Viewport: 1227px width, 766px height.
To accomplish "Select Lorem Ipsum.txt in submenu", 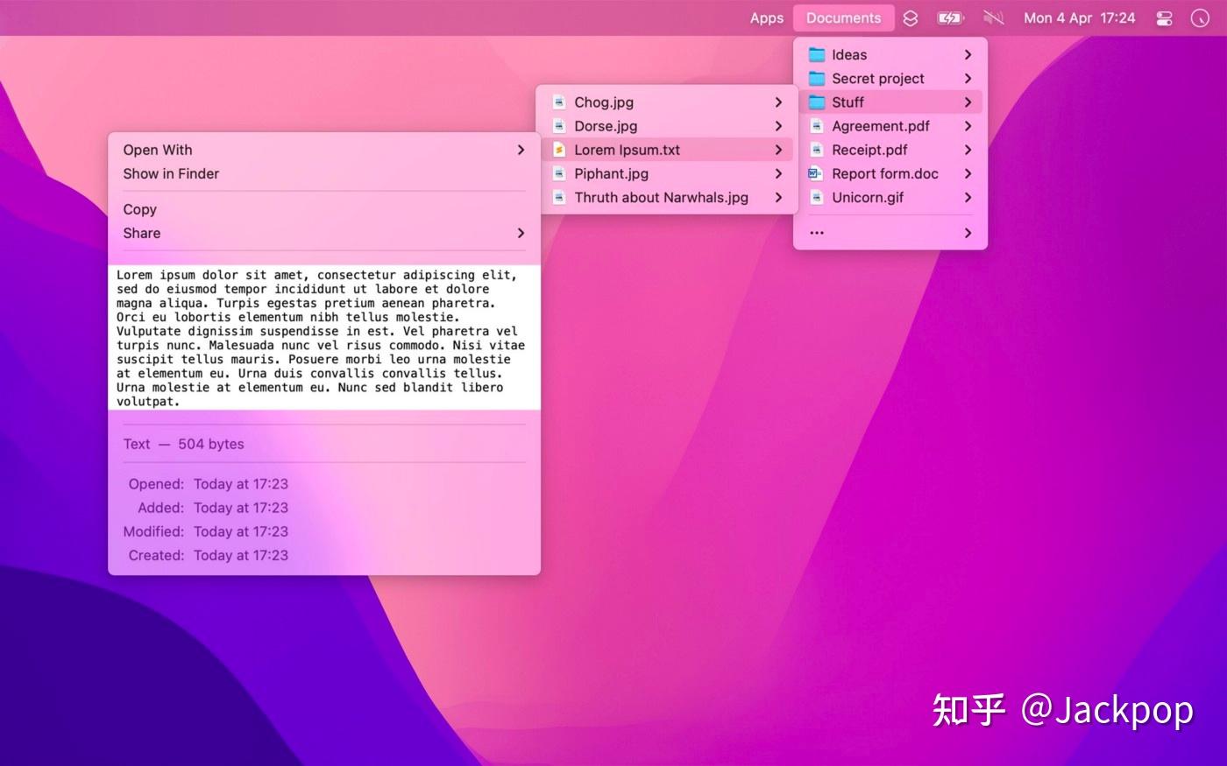I will 667,150.
